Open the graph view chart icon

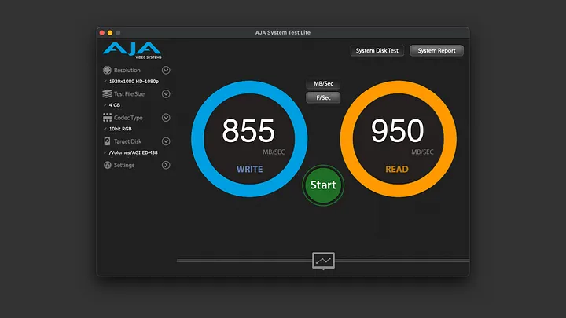[323, 261]
